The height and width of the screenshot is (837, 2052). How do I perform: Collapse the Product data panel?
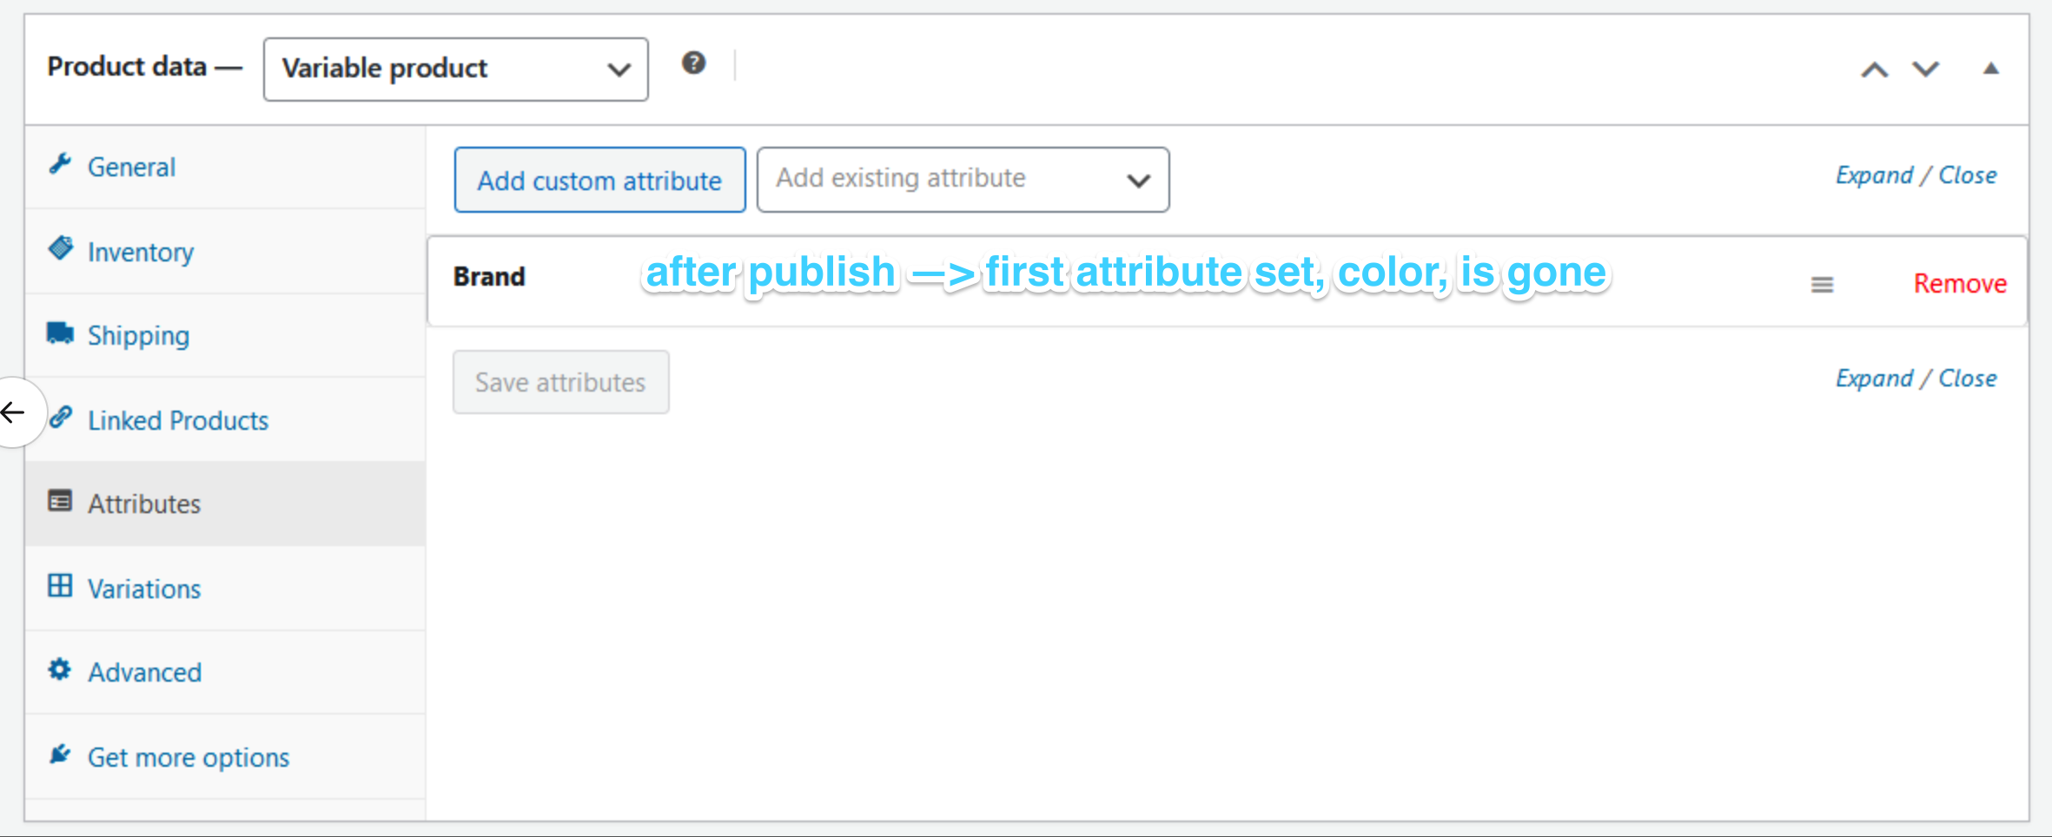point(1991,68)
